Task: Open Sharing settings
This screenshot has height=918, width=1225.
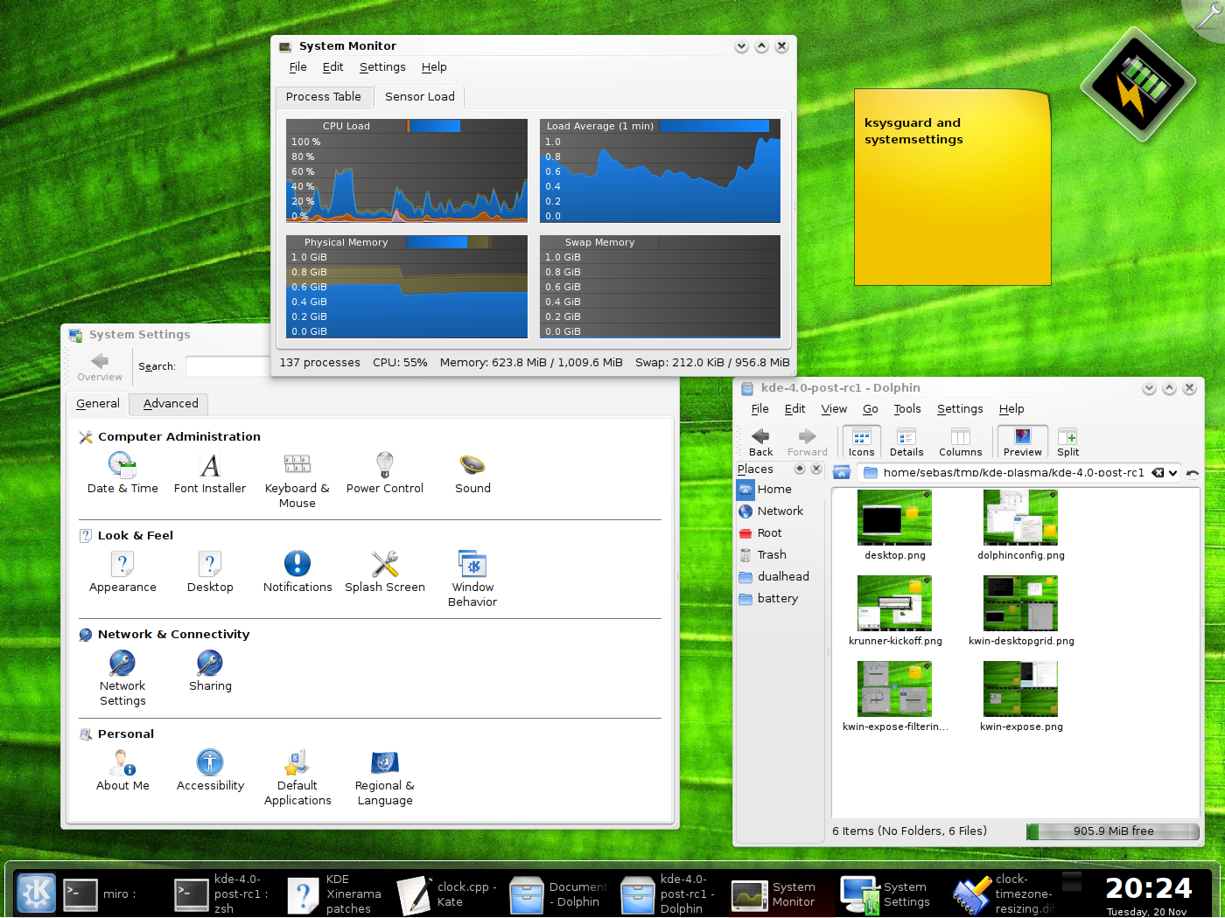Action: point(210,671)
